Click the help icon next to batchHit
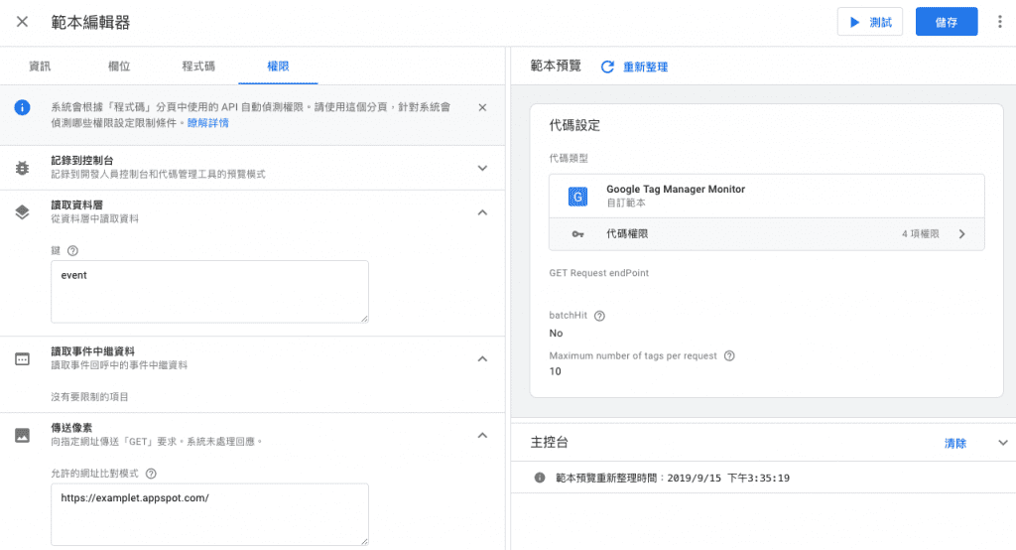 [599, 316]
